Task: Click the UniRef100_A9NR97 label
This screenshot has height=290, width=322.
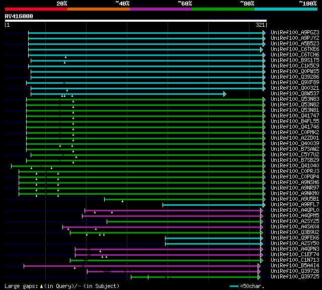Action: pyautogui.click(x=295, y=188)
